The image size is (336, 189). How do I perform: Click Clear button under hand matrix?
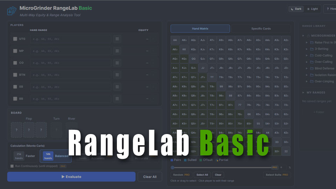pos(218,175)
